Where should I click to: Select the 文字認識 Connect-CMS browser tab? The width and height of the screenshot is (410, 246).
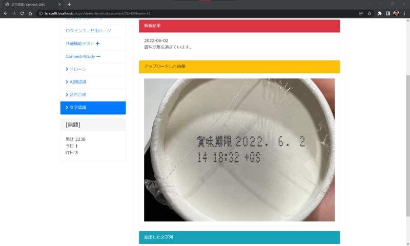tap(33, 5)
